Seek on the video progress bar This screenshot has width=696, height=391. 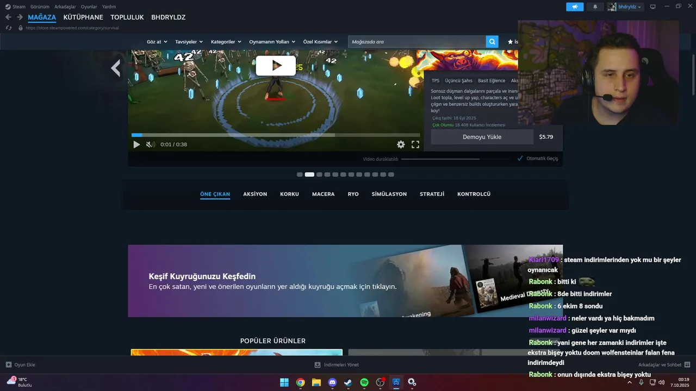point(276,135)
